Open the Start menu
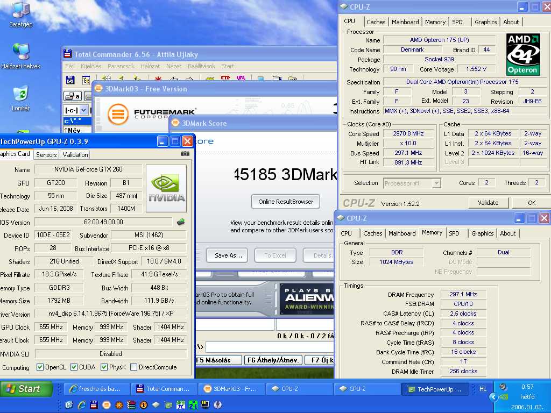The image size is (551, 413). (x=26, y=389)
